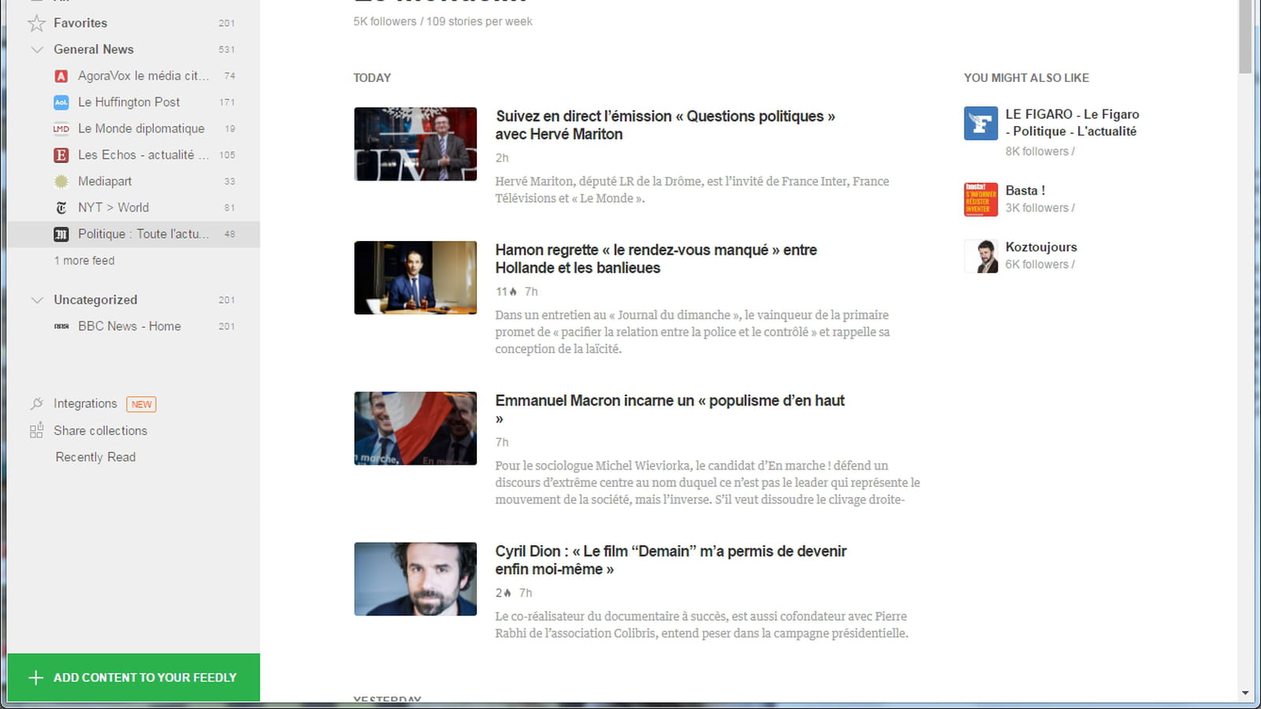Click the Cyril Dion portrait thumbnail

[x=415, y=579]
